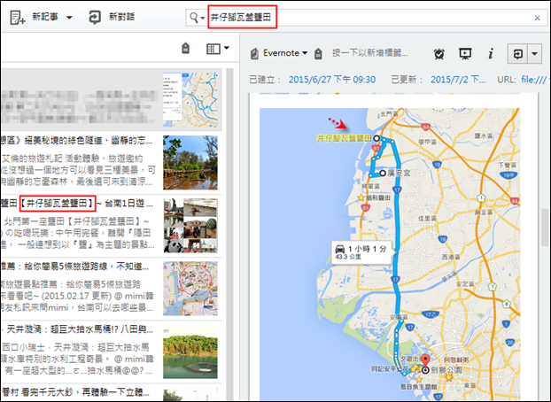The width and height of the screenshot is (551, 402).
Task: Open the search options dropdown arrow
Action: point(203,18)
